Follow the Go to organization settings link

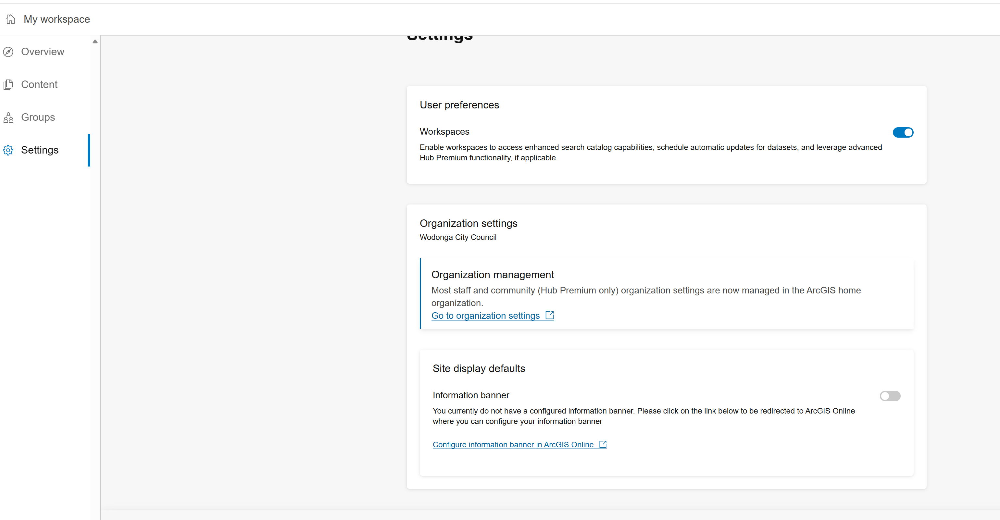(x=485, y=316)
